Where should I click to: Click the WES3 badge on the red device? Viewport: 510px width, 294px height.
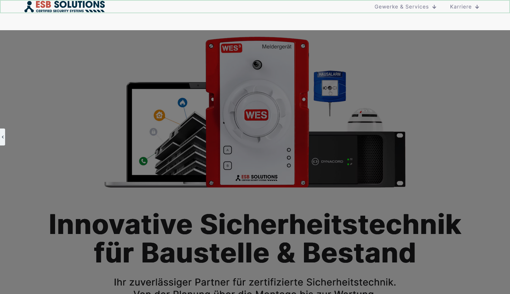(231, 48)
